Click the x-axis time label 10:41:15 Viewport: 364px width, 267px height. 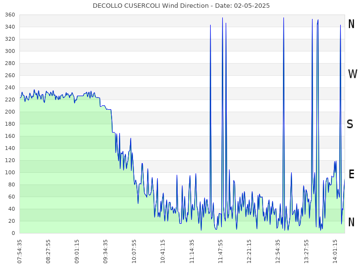point(163,251)
